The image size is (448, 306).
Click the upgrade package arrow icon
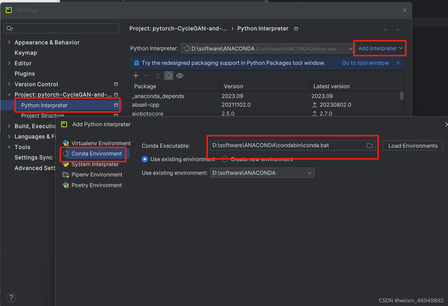pos(158,76)
